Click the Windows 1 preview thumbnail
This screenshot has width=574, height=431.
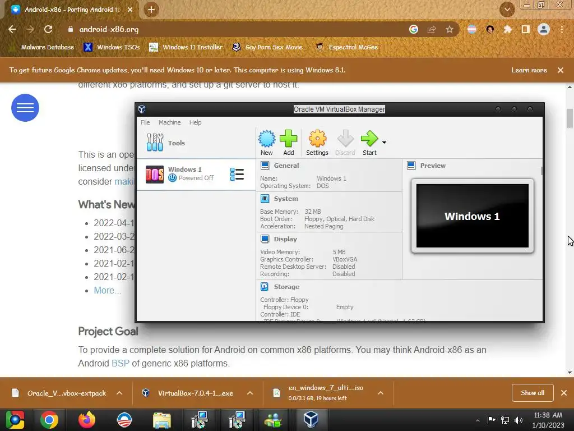tap(472, 216)
